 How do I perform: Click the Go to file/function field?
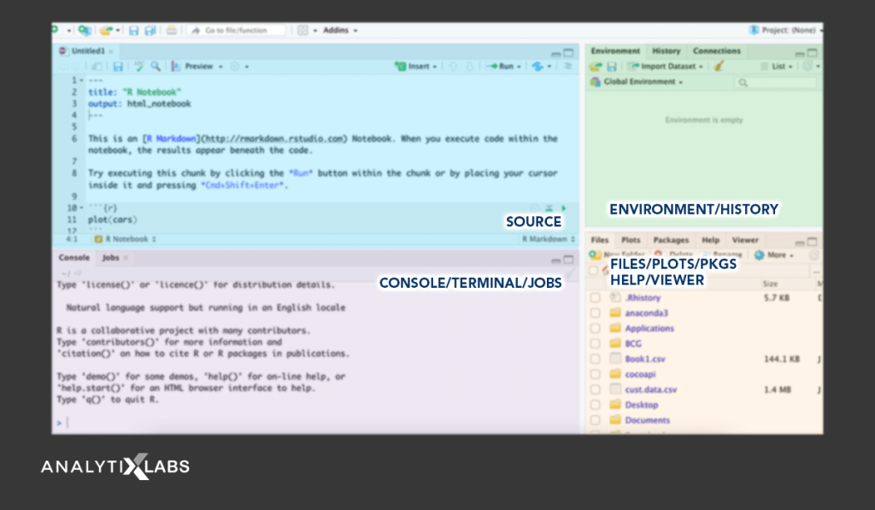[237, 30]
